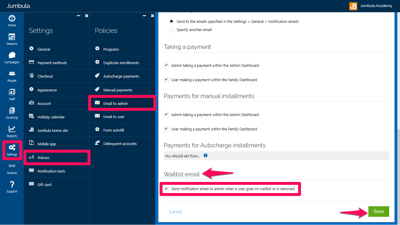Close the Policies panel
This screenshot has height=225, width=400.
click(153, 16)
